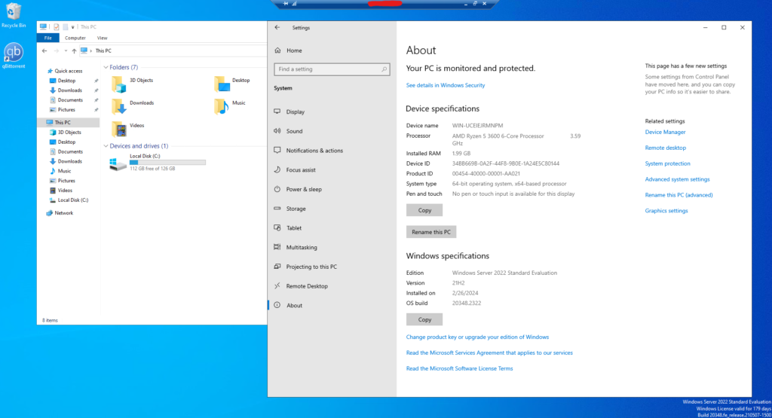Open Downloads under Quick access
The height and width of the screenshot is (418, 772).
(x=69, y=90)
